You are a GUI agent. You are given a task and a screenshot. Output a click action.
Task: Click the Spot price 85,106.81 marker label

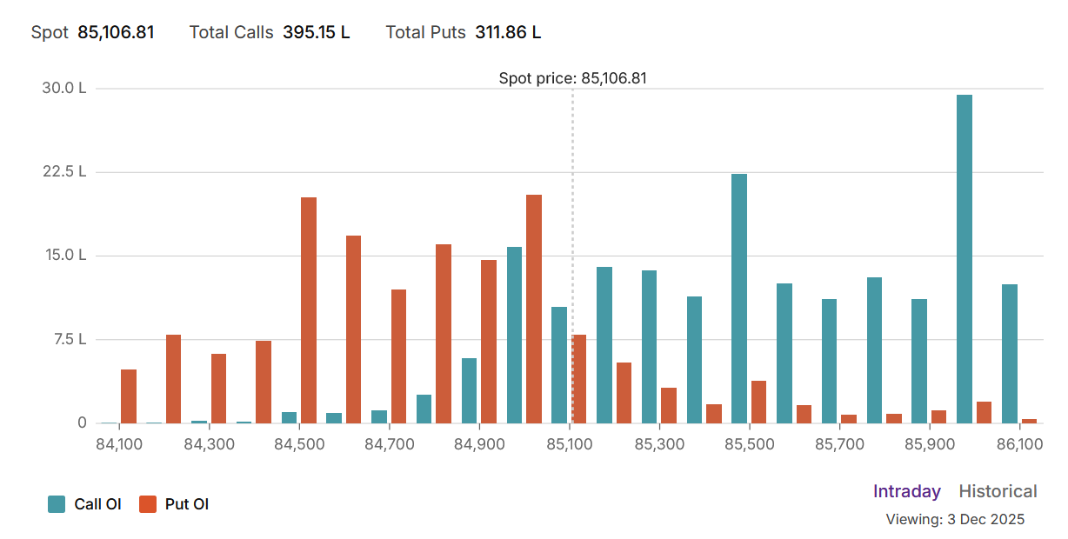click(x=572, y=78)
